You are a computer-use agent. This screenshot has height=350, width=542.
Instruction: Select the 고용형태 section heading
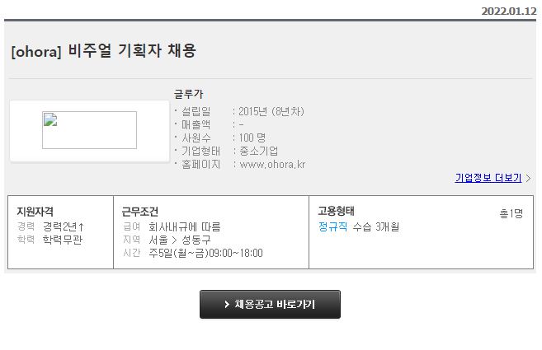336,211
